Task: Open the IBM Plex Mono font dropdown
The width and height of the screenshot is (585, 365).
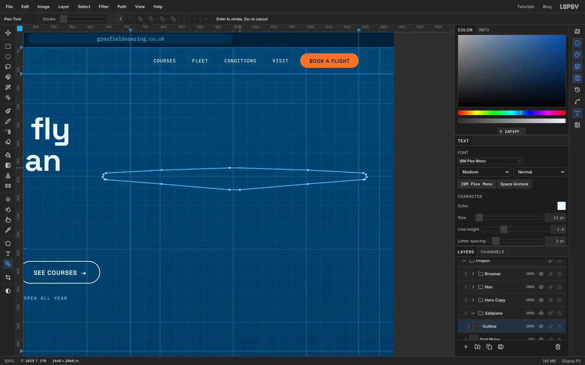Action: (x=490, y=161)
